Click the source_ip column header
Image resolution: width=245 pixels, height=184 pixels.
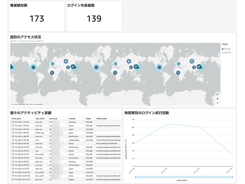53,118
